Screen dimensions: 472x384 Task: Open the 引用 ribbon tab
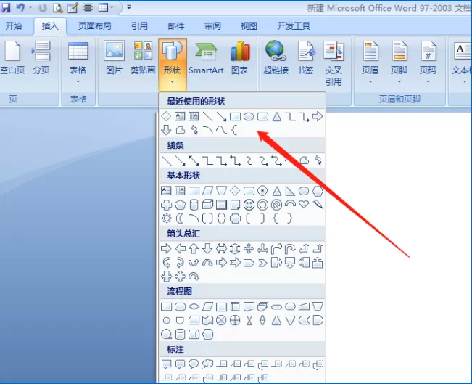139,26
